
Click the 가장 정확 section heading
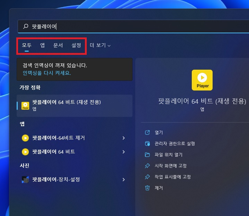(30, 87)
